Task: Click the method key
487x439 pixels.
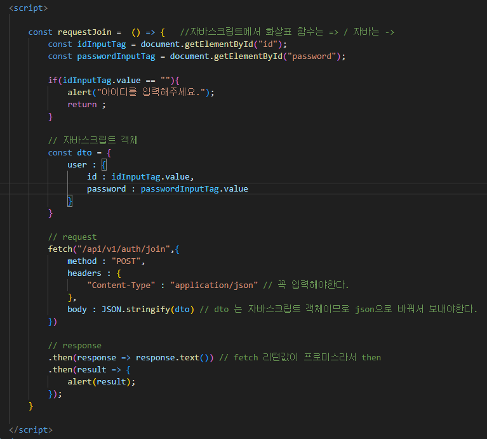Action: (x=82, y=261)
